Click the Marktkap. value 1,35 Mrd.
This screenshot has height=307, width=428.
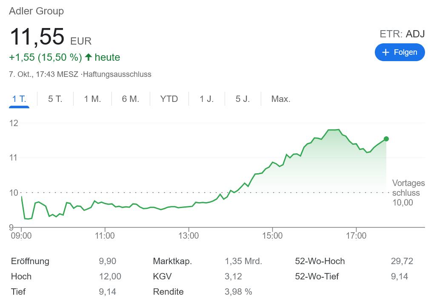[x=243, y=262]
